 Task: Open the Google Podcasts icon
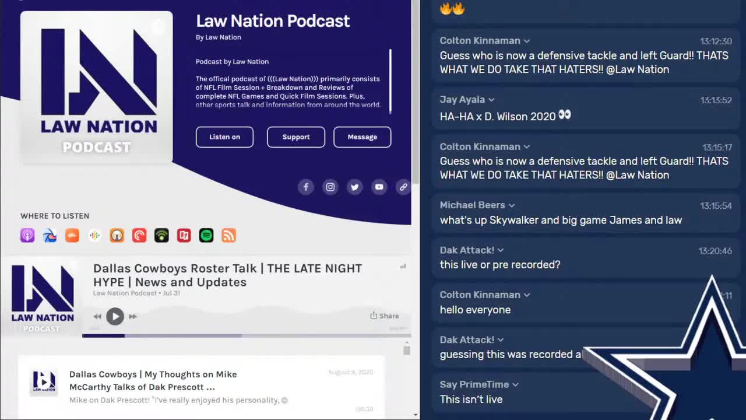pos(94,236)
